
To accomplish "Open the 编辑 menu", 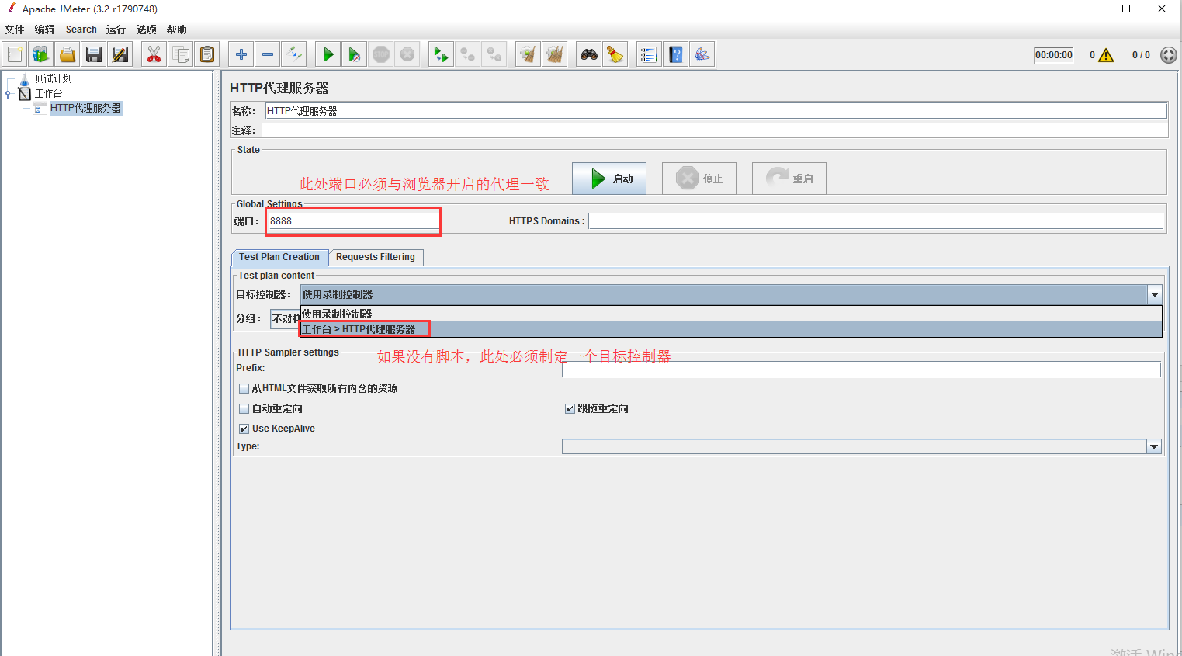I will [x=44, y=30].
